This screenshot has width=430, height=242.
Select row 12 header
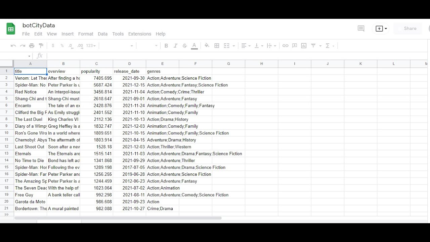coord(6,147)
